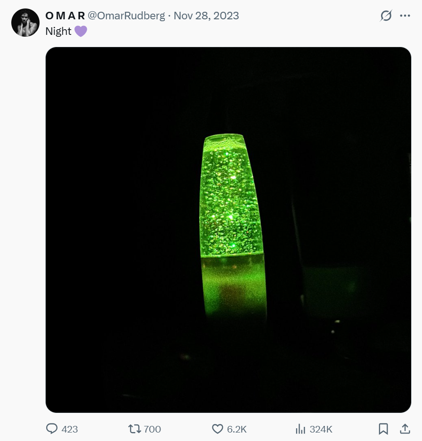Click the 700 reposts count
Viewport: 422px width, 441px height.
[x=152, y=429]
